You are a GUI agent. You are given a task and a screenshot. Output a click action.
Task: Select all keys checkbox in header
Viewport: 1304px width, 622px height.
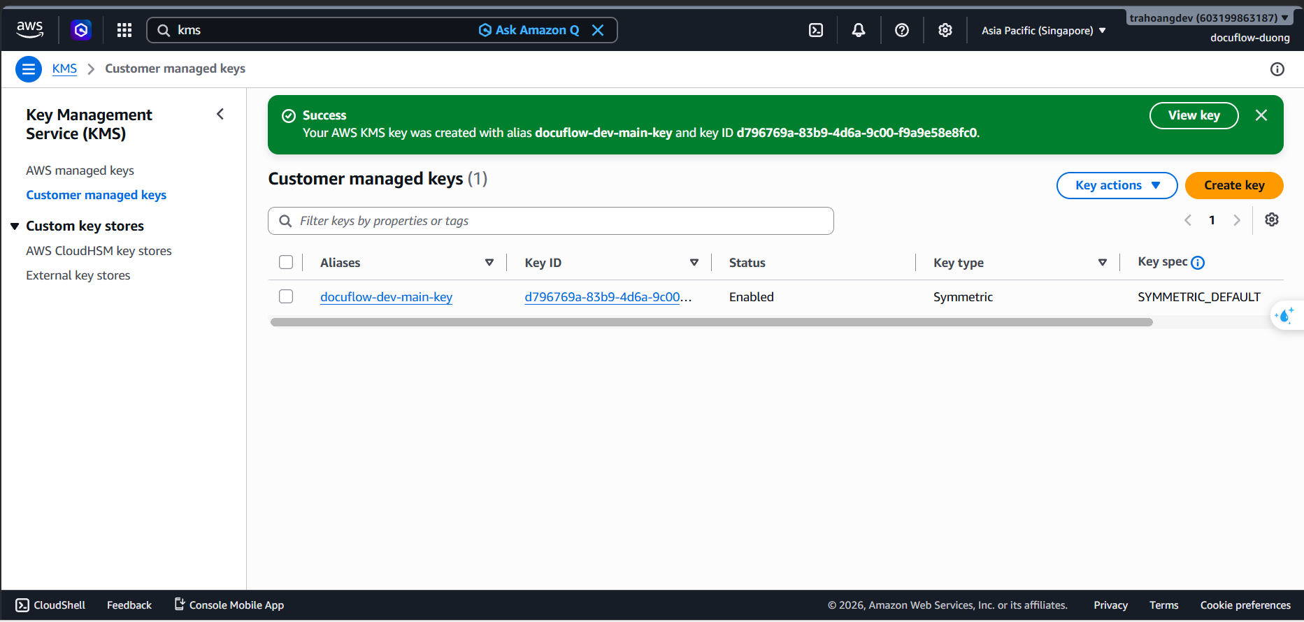(286, 262)
